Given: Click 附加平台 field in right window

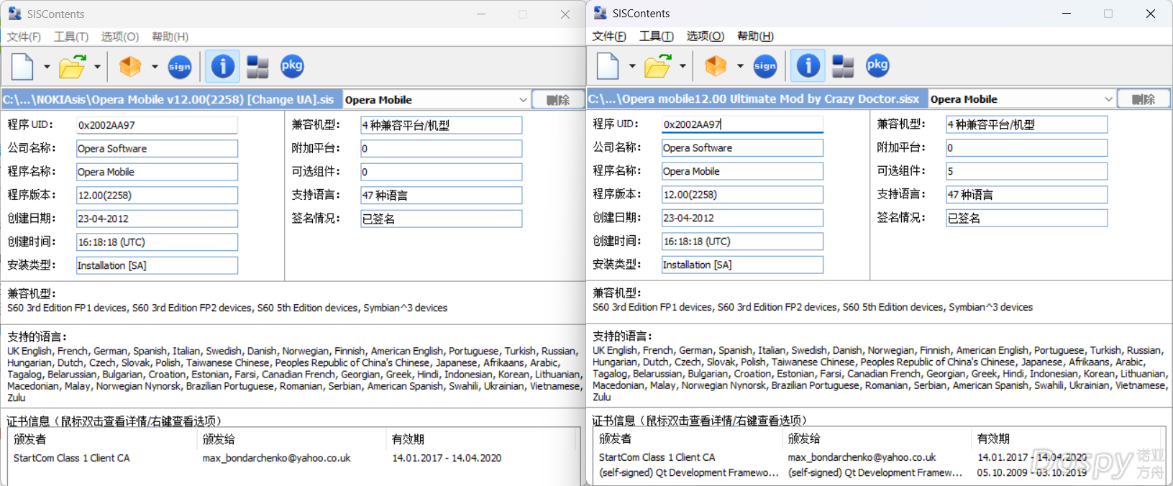Looking at the screenshot, I should pyautogui.click(x=1026, y=148).
